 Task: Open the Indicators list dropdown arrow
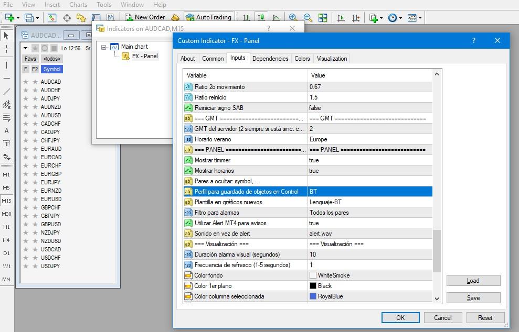click(x=382, y=18)
